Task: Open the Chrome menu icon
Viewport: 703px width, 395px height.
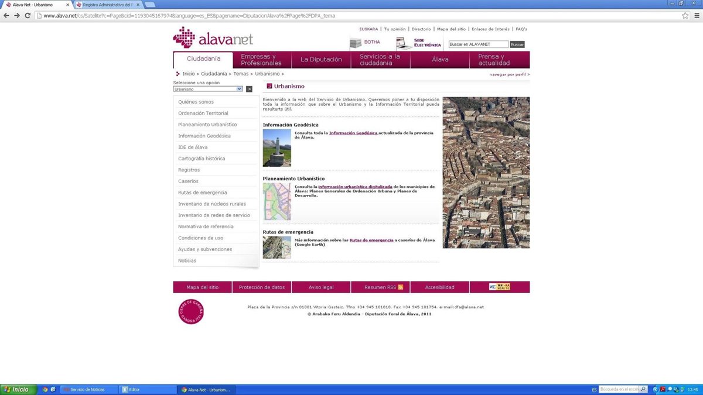Action: (696, 16)
